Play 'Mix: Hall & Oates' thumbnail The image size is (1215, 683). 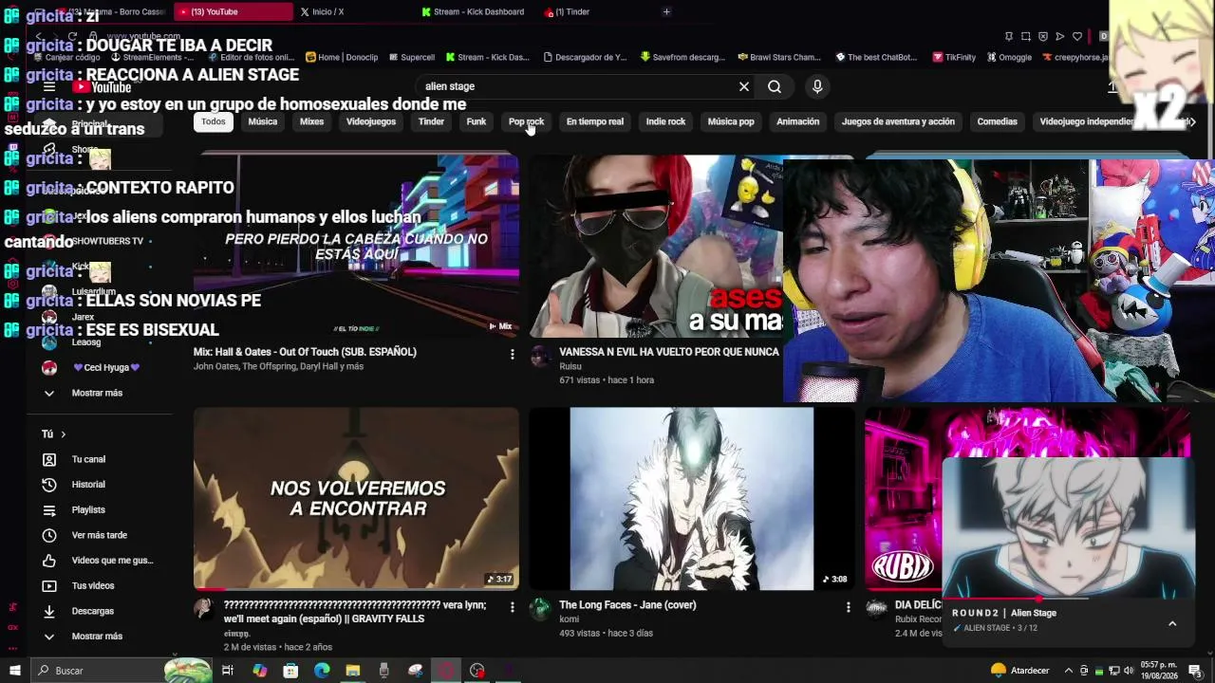[356, 246]
